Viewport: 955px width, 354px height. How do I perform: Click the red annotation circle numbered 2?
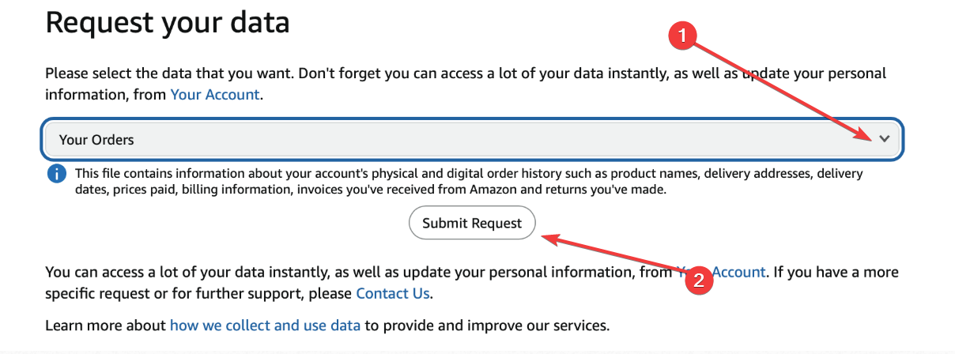[696, 280]
